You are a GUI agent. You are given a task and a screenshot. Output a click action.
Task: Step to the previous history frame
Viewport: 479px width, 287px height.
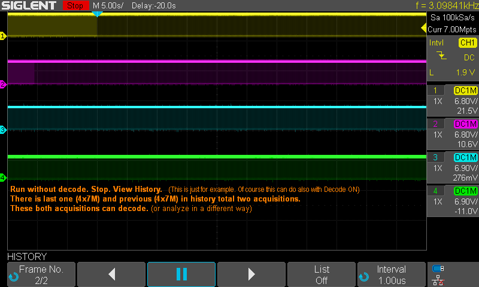tap(111, 274)
